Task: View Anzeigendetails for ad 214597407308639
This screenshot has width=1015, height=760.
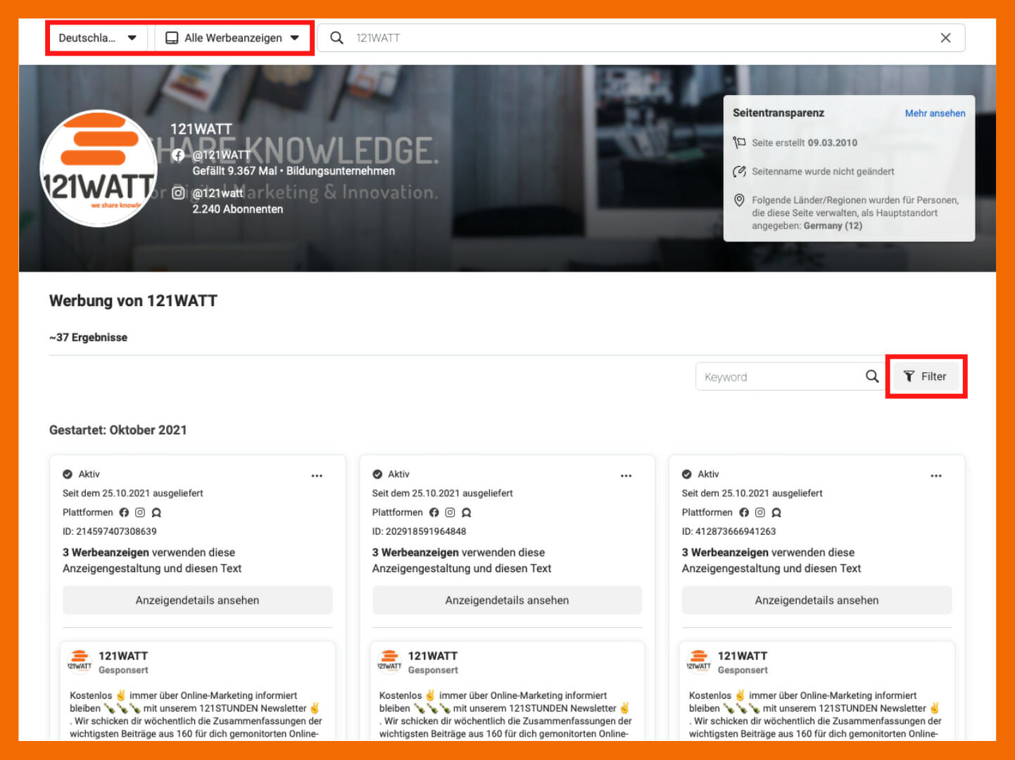Action: pyautogui.click(x=198, y=600)
